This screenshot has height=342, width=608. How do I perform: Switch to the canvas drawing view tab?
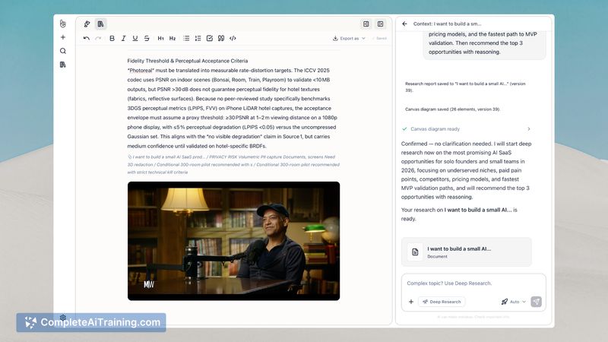(87, 24)
